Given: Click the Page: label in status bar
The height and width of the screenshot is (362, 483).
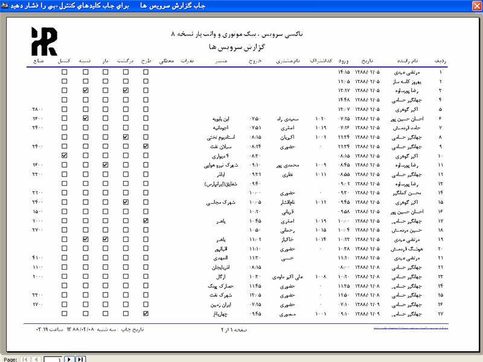Looking at the screenshot, I should coord(10,360).
